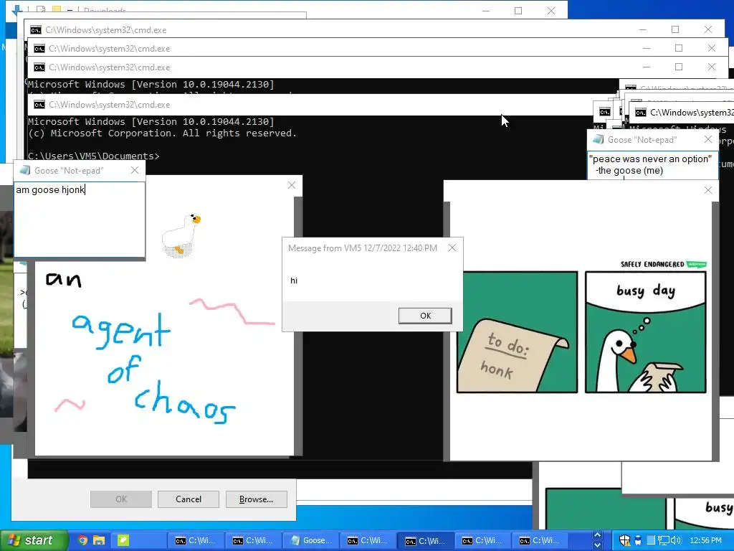This screenshot has height=551, width=734.
Task: Click into the 'am goose hjonk' text area
Action: [x=80, y=220]
